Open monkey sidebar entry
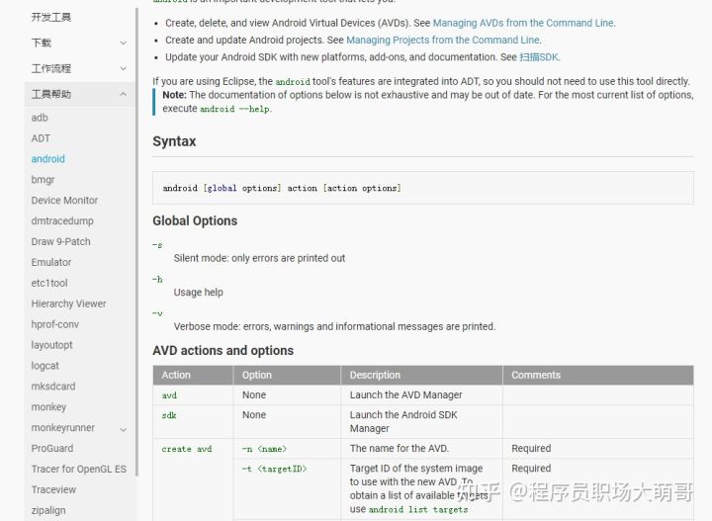 point(48,407)
